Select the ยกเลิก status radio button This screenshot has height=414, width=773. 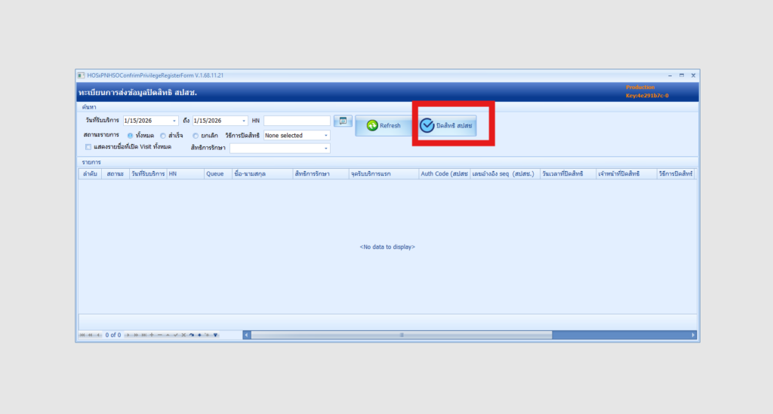[x=196, y=136]
